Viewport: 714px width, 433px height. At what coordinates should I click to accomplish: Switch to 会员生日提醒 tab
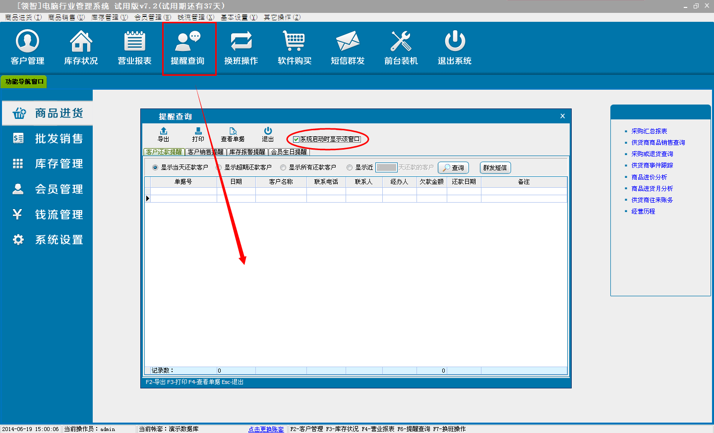[x=289, y=152]
